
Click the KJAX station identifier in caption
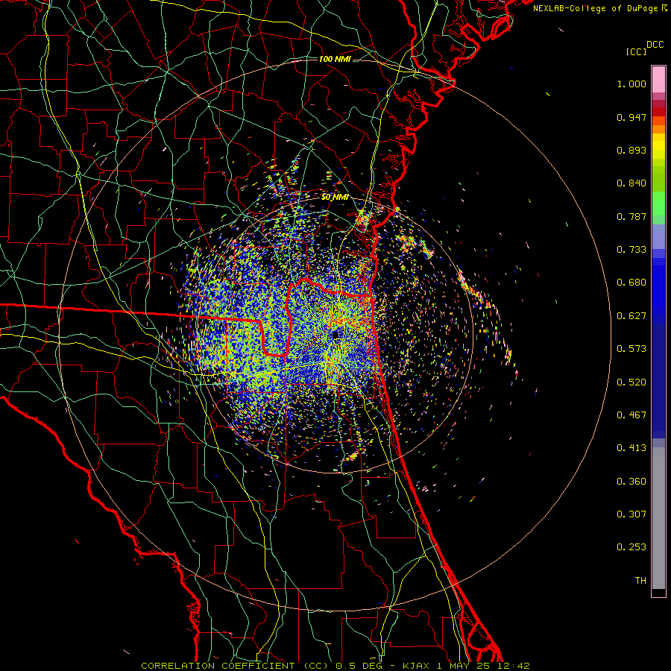pyautogui.click(x=418, y=666)
